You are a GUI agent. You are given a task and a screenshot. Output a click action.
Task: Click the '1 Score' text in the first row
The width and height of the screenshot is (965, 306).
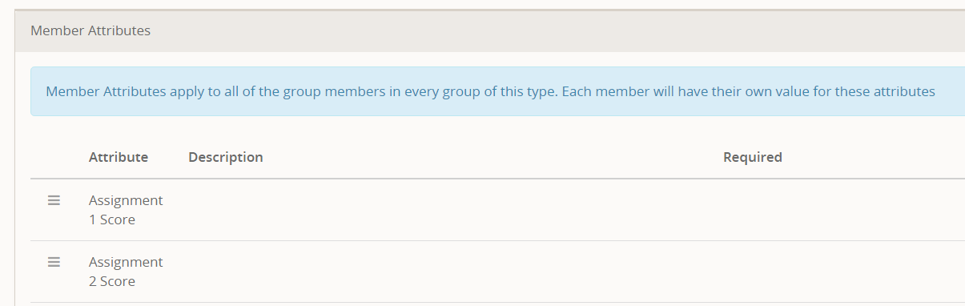click(x=112, y=219)
